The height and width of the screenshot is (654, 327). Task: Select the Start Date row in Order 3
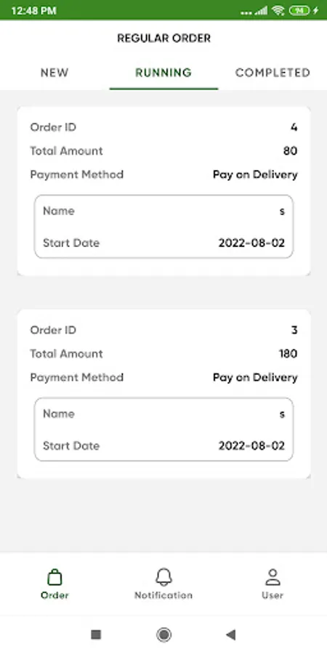coord(163,445)
